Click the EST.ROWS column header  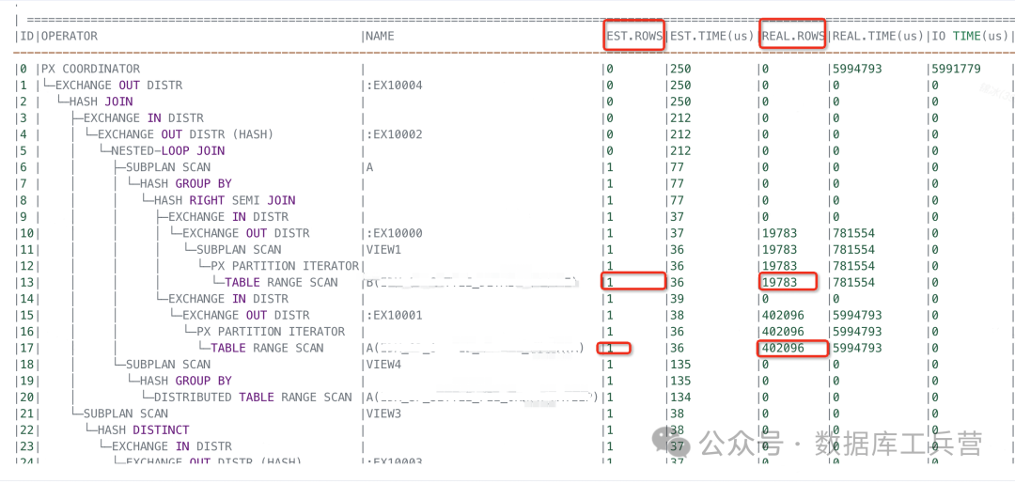point(634,37)
